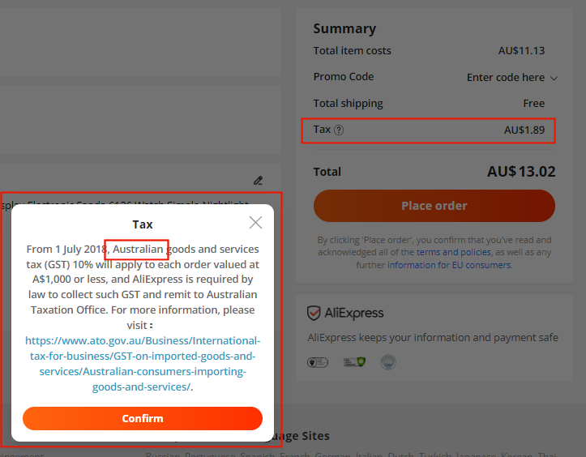Click the round blue certification seal

[387, 362]
